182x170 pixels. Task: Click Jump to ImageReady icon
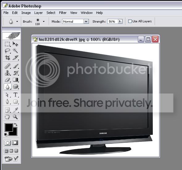pyautogui.click(x=8, y=159)
